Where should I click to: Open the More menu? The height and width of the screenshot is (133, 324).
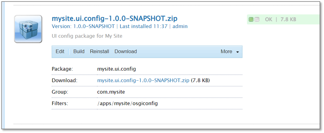pyautogui.click(x=226, y=52)
